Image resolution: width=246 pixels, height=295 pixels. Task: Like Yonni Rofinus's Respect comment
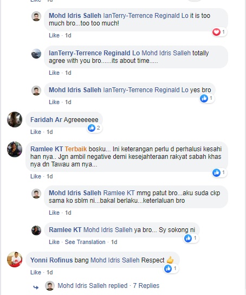pos(36,272)
